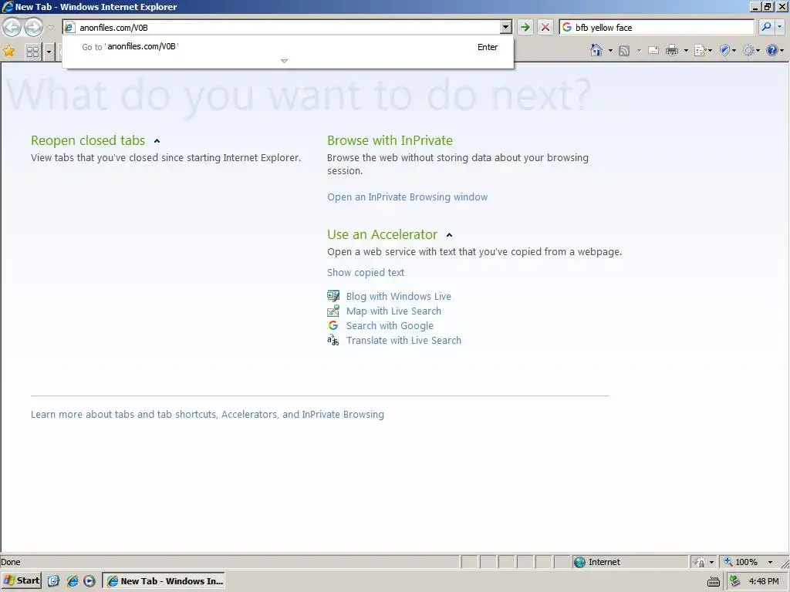Image resolution: width=790 pixels, height=592 pixels.
Task: Click the 'Browse with InPrivate' heading
Action: [390, 140]
